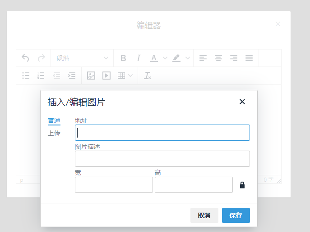310x232 pixels.
Task: Switch to the 上传 tab
Action: [x=54, y=133]
